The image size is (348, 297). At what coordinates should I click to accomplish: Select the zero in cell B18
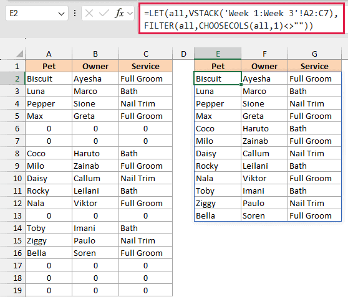click(95, 278)
